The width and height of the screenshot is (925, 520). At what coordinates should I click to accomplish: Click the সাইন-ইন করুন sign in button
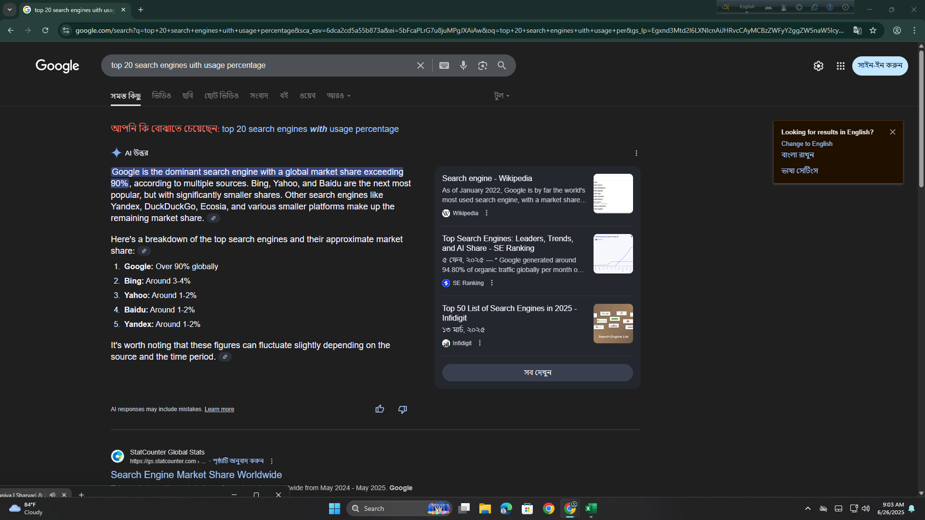click(880, 66)
